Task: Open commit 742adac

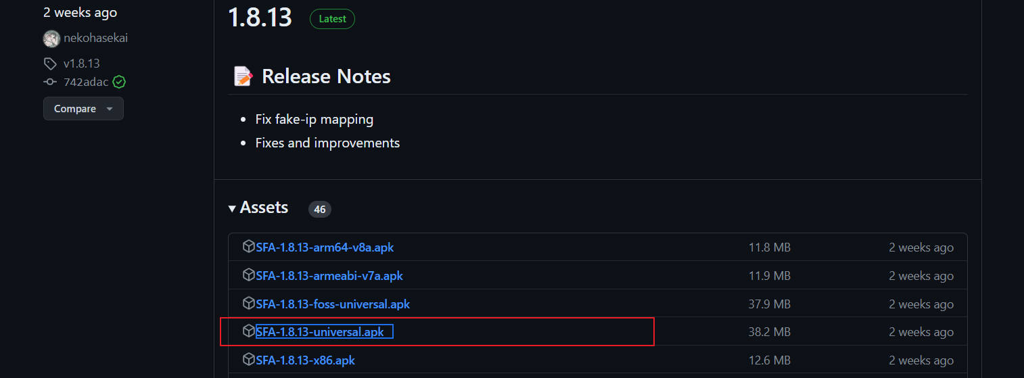Action: pos(87,82)
